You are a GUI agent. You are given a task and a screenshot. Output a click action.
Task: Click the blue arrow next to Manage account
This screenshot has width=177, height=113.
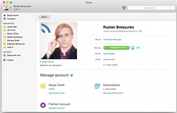(72, 75)
